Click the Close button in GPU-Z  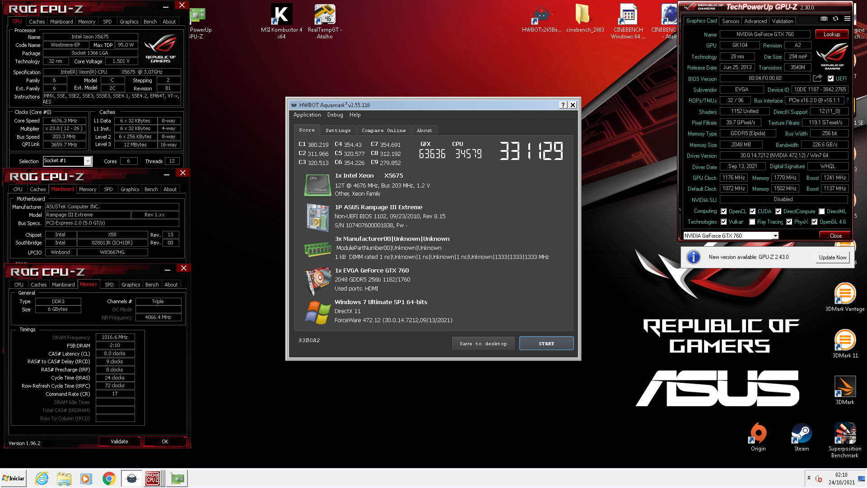(x=835, y=235)
